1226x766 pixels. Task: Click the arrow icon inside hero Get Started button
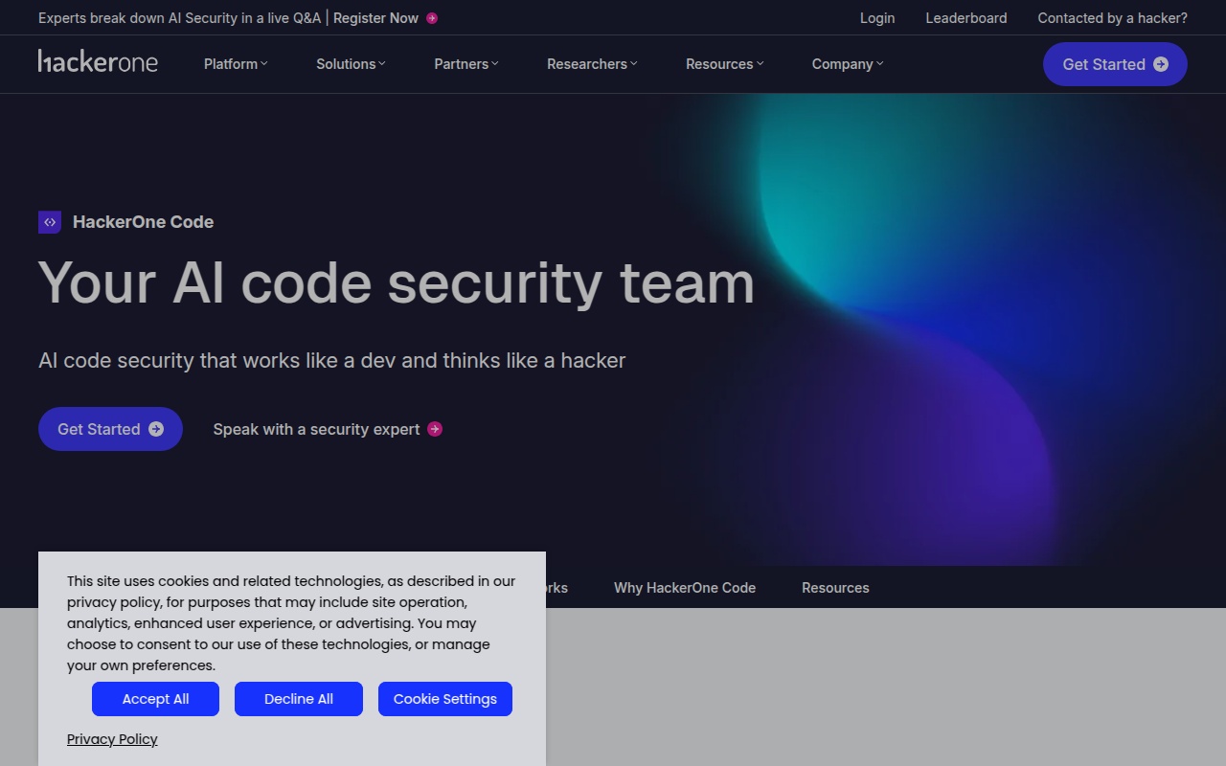[156, 429]
